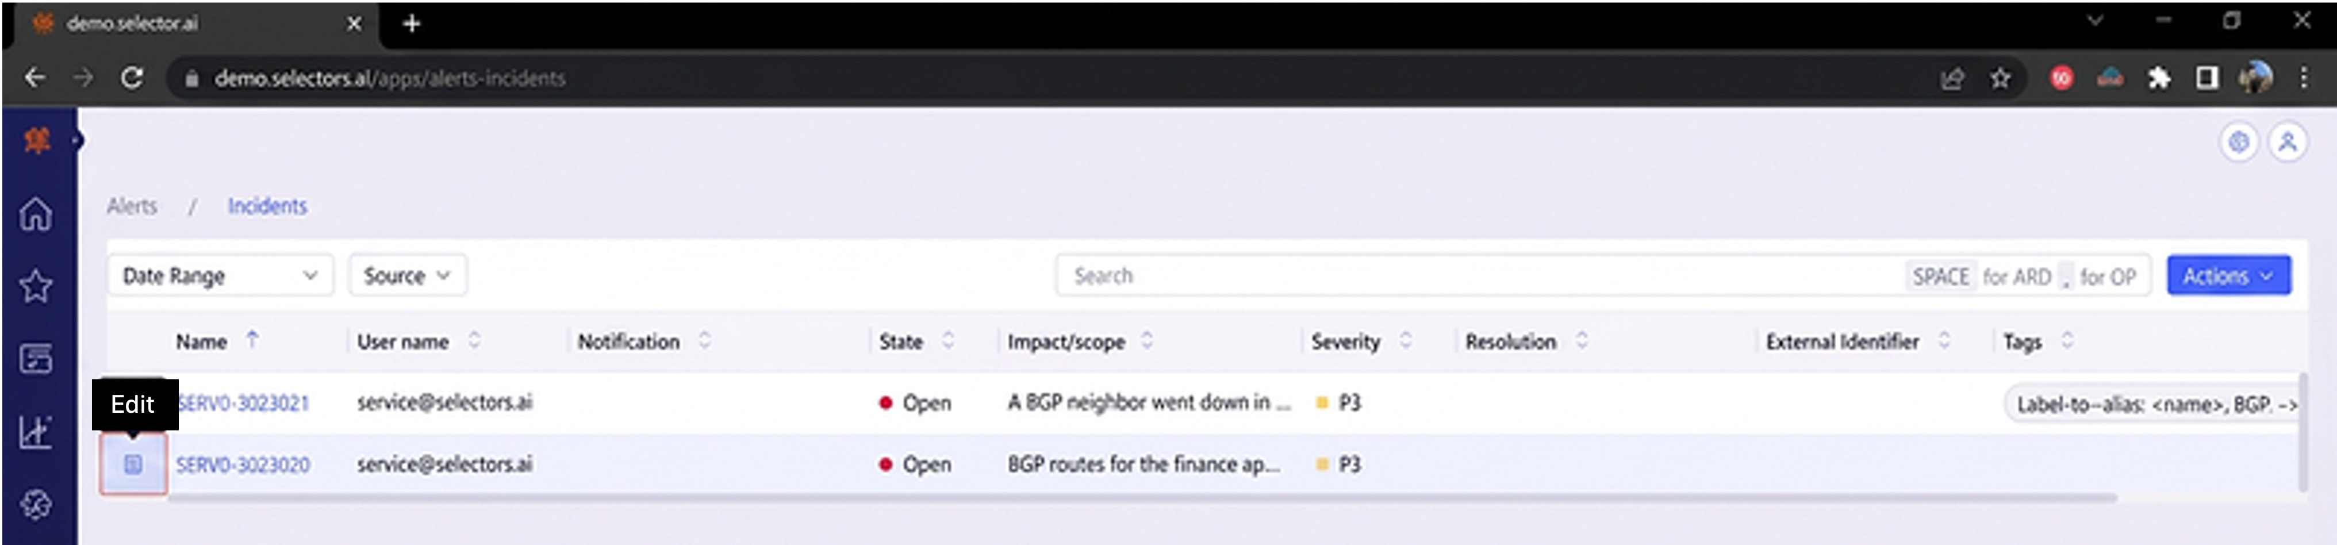Expand the Date Range dropdown
This screenshot has height=545, width=2337.
(221, 276)
